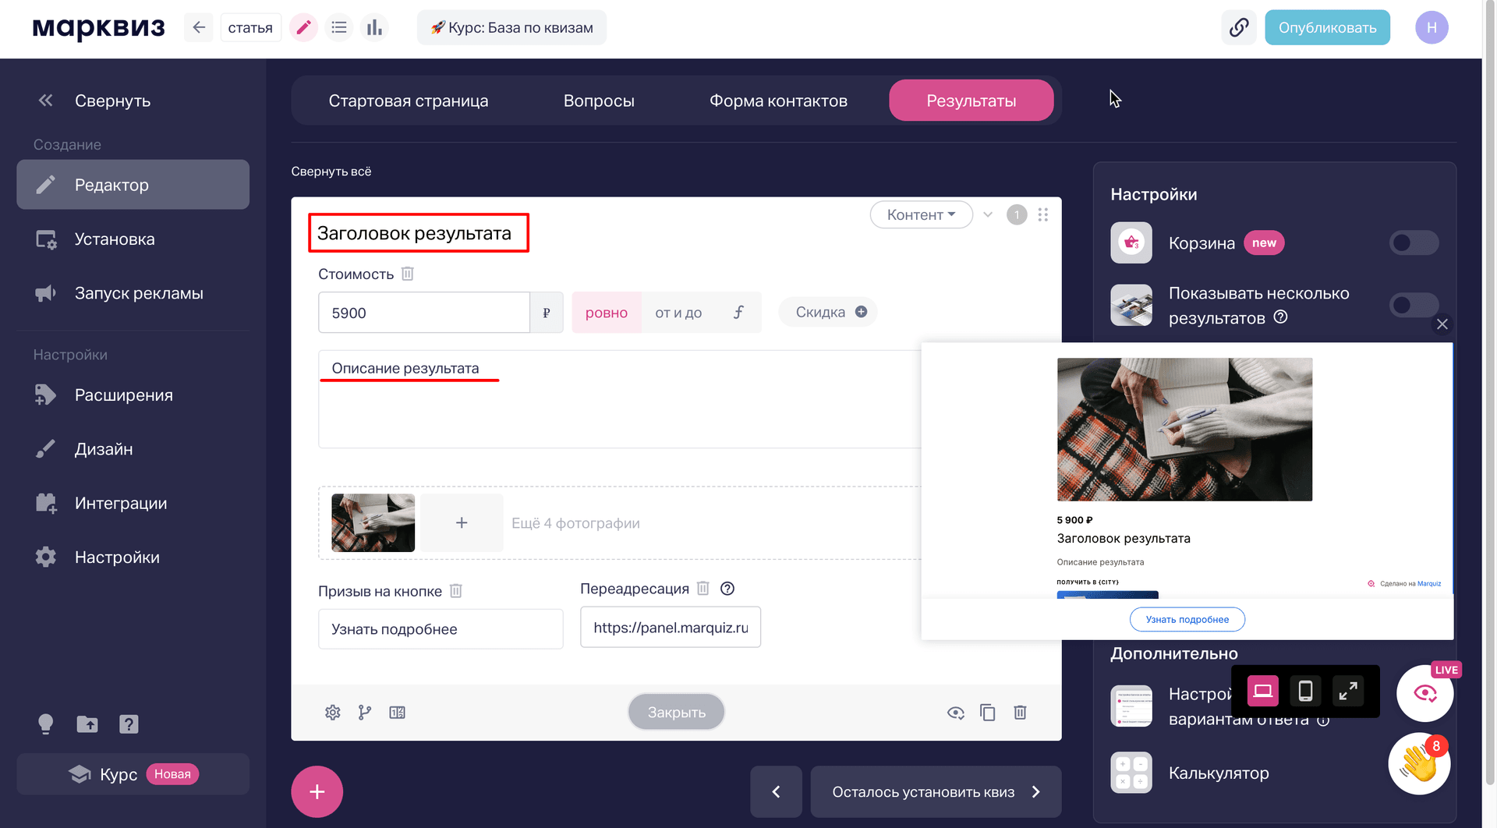Viewport: 1497px width, 828px height.
Task: Open the user avatar H
Action: 1432,27
